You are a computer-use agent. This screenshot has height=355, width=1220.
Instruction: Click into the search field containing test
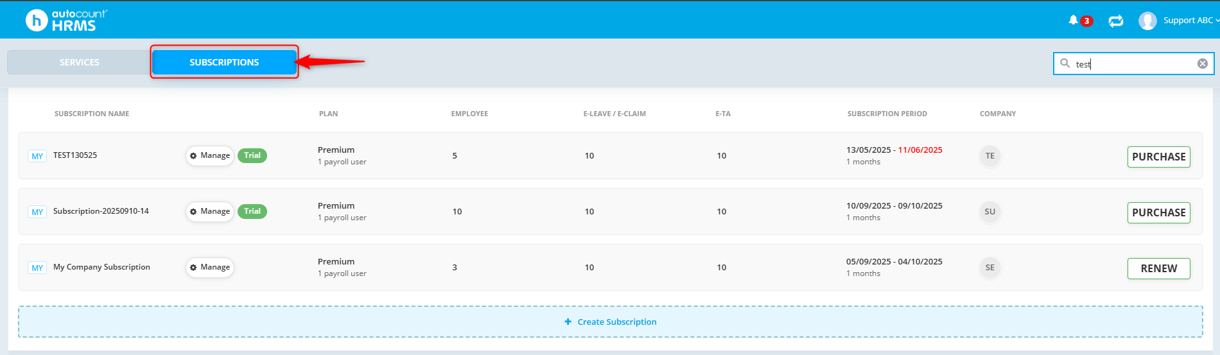point(1133,64)
